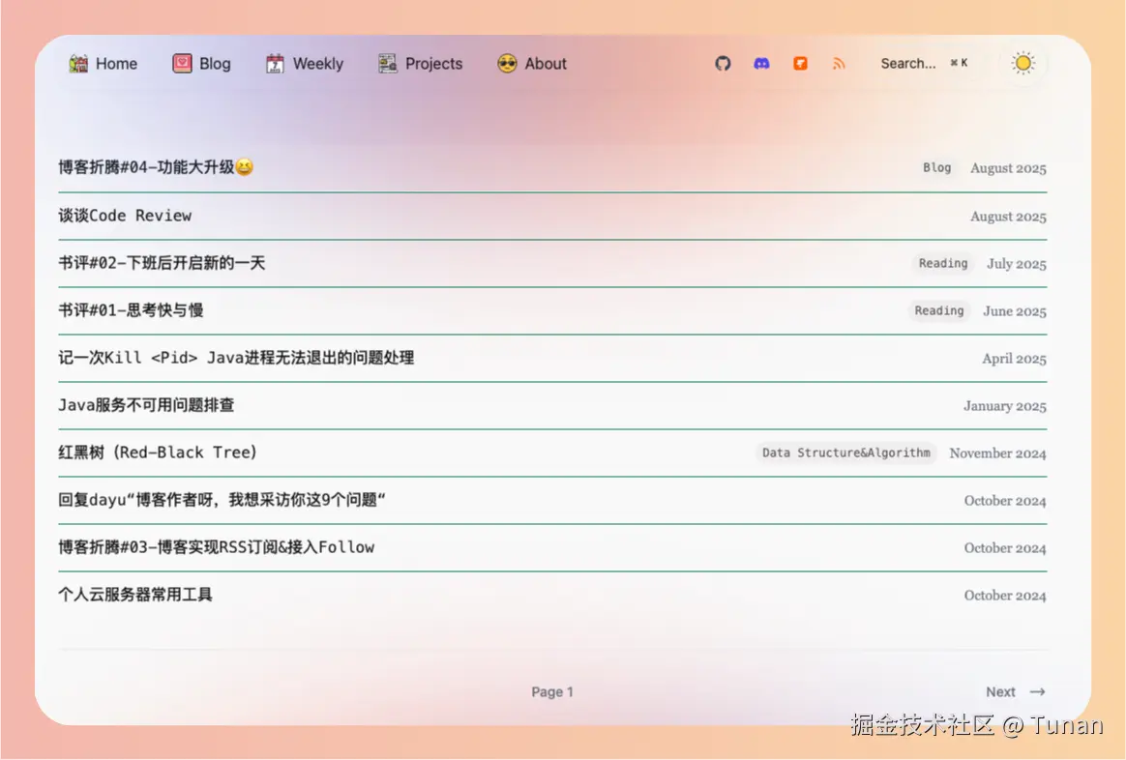Open the Kill <Pid> Java进程 post
Viewport: 1126px width, 760px height.
(x=236, y=358)
